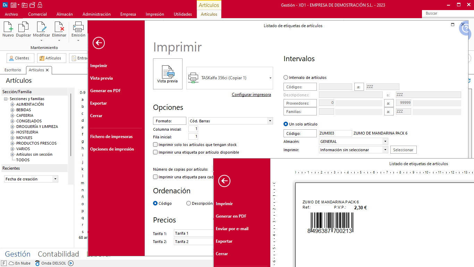Viewport: 474px width, 267px height.
Task: Click the Modificar pencil icon
Action: click(x=41, y=27)
